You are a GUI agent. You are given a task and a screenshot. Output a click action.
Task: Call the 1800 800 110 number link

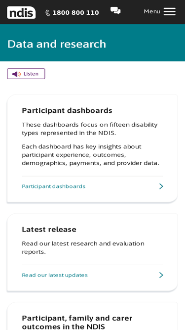tap(72, 13)
